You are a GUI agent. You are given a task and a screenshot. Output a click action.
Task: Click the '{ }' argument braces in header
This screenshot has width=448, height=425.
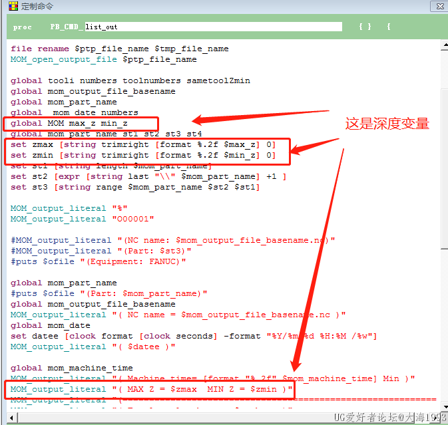(365, 27)
